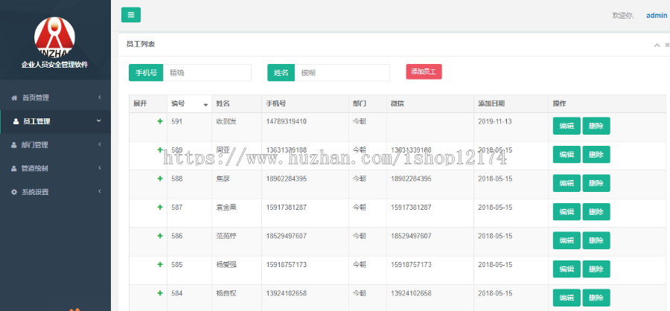
Task: Click 删除 for employee 591
Action: (596, 126)
